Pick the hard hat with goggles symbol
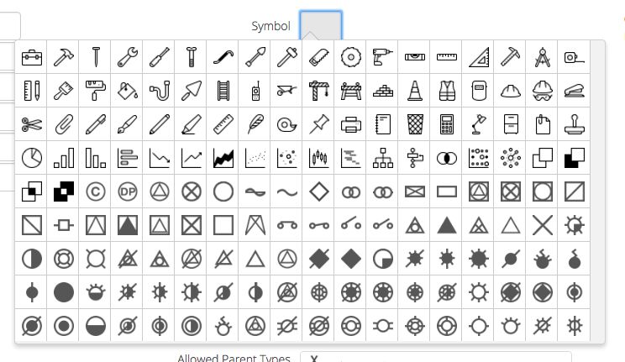 click(543, 91)
